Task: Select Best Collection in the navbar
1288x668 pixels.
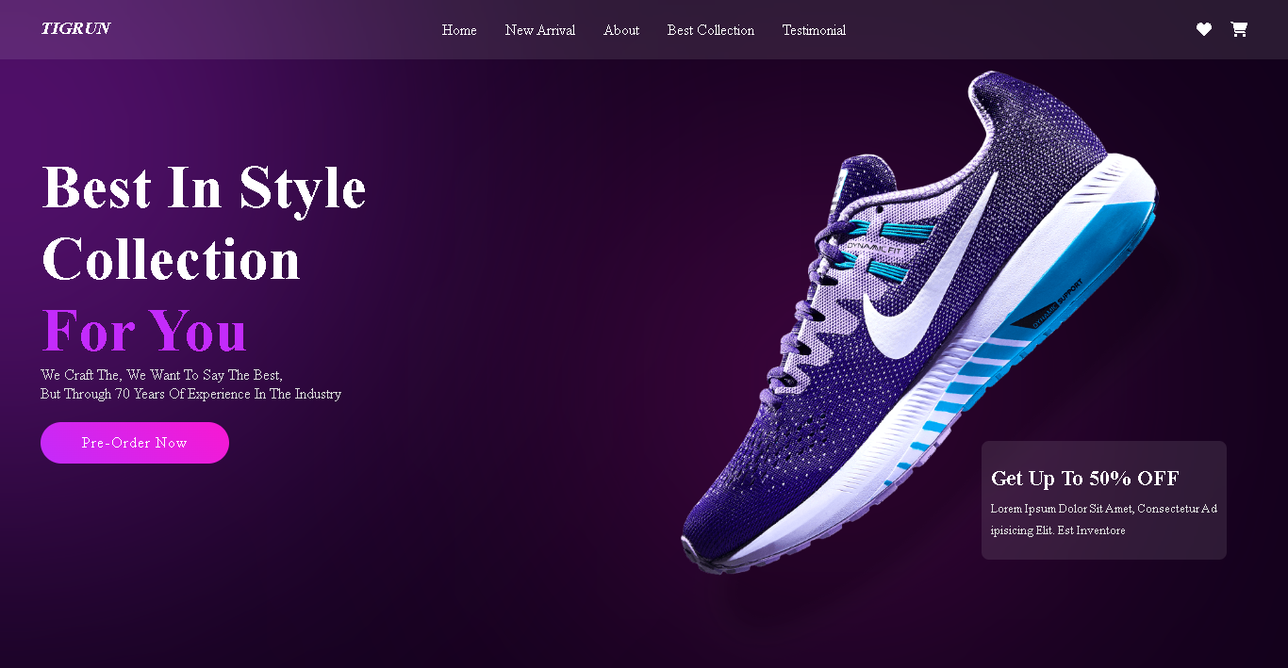Action: (711, 30)
